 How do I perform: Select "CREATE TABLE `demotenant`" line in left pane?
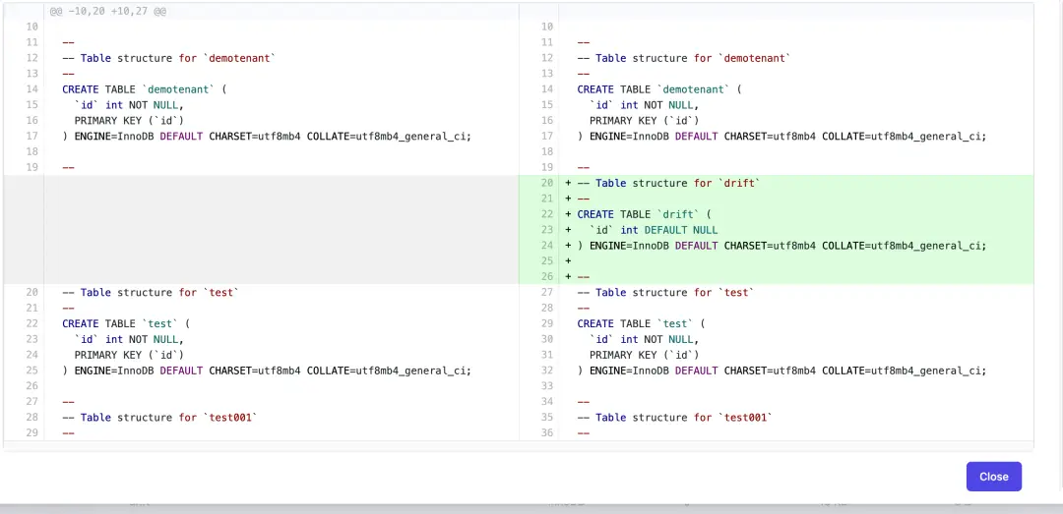point(144,89)
